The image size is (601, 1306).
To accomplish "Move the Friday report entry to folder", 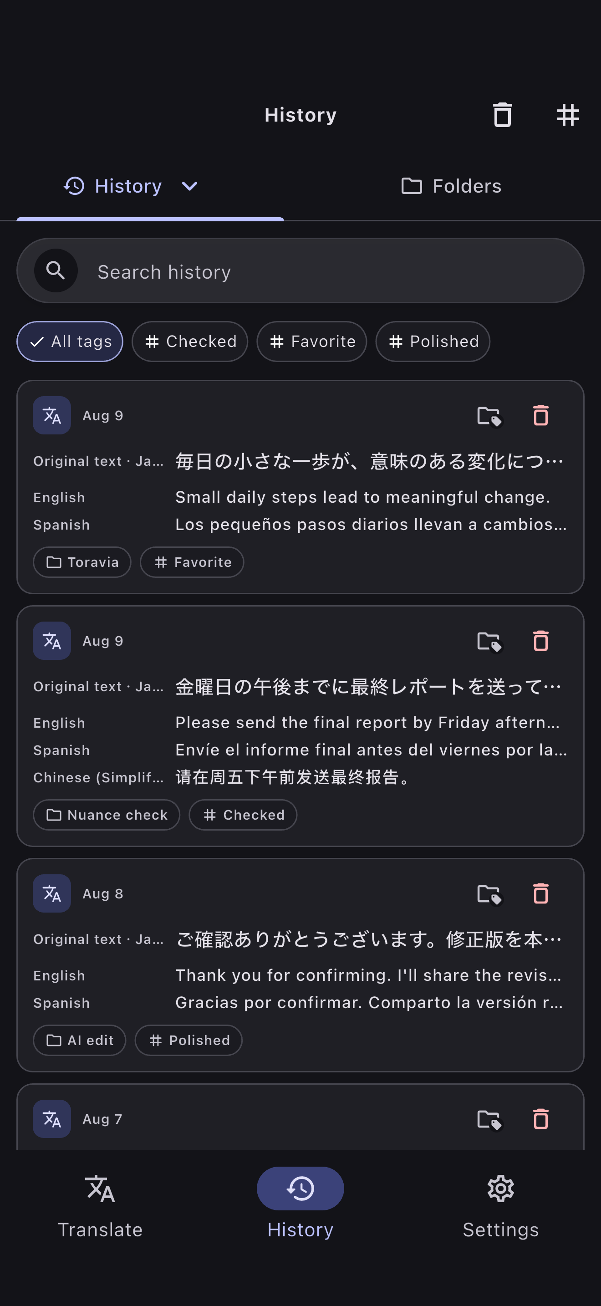I will point(489,641).
